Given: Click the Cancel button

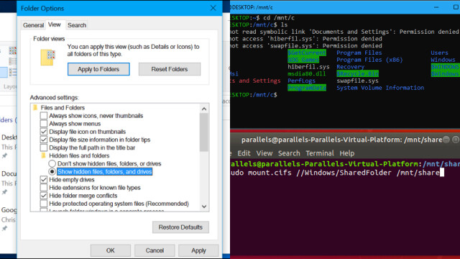Looking at the screenshot, I should pos(155,250).
